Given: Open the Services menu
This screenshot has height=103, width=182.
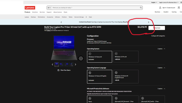Looking at the screenshot, I should coord(42,12).
